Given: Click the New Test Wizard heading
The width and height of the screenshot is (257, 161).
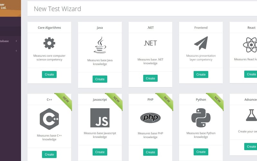Looking at the screenshot, I should pyautogui.click(x=58, y=9).
